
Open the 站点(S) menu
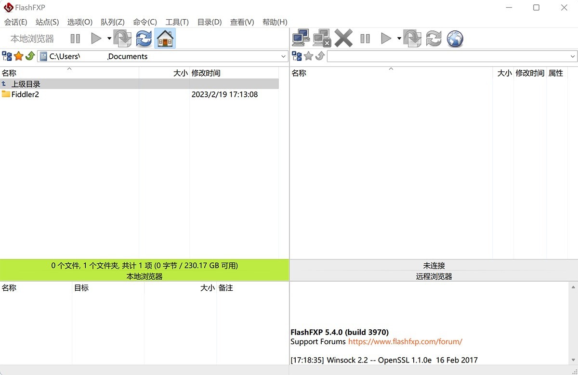point(47,22)
